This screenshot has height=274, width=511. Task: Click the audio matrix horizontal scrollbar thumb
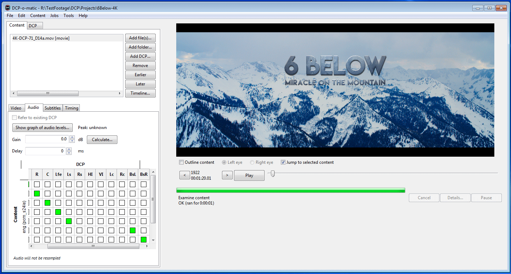click(93, 246)
